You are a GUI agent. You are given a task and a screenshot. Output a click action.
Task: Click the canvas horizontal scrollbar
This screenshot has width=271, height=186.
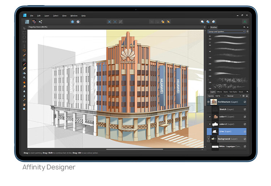(134, 150)
